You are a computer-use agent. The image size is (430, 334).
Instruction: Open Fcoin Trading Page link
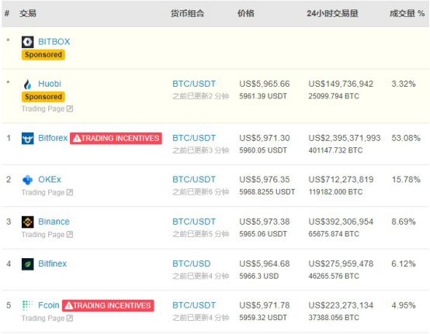47,319
